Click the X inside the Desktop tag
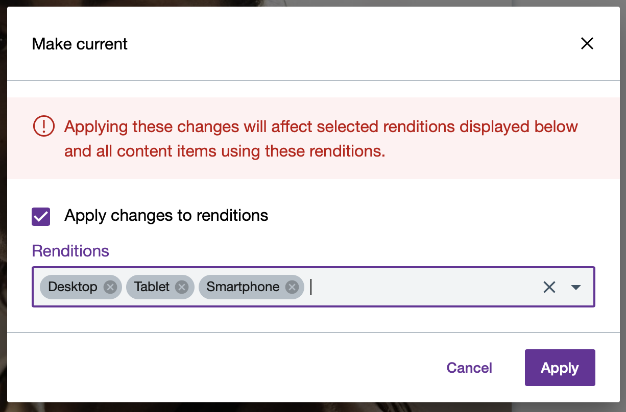The width and height of the screenshot is (626, 412). coord(110,287)
